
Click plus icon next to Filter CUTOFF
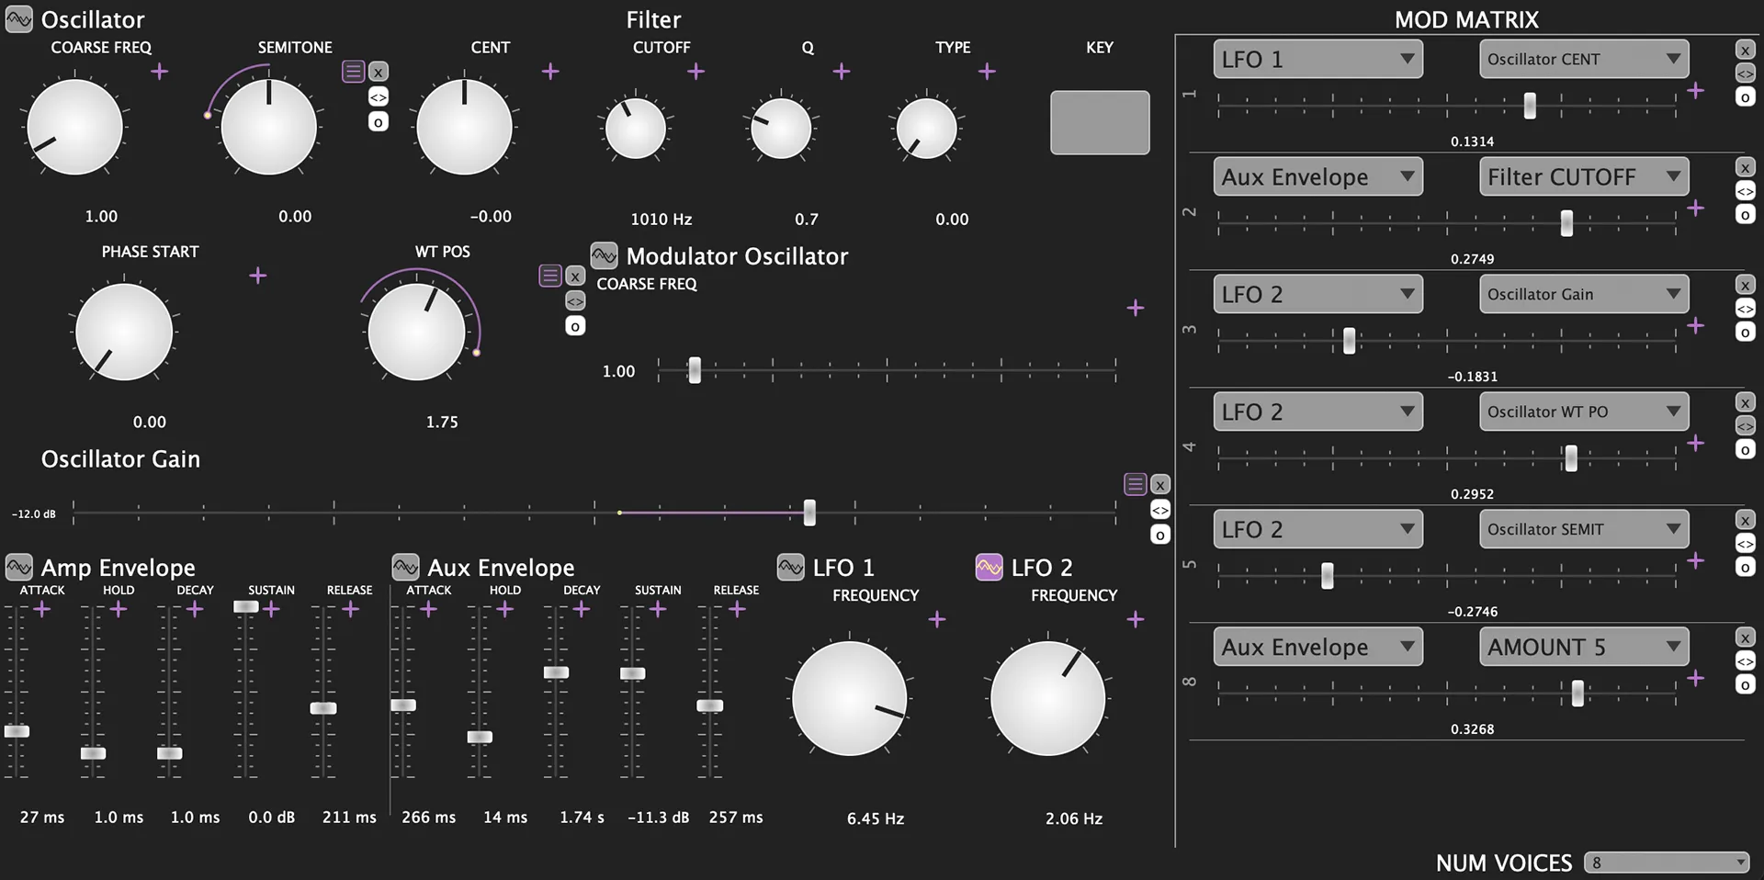(x=696, y=71)
